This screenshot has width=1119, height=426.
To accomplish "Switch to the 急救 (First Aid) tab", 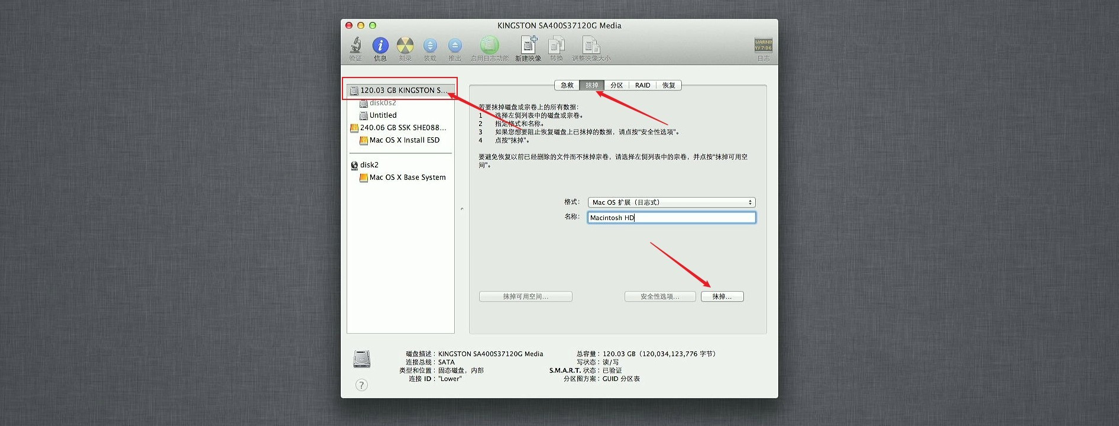I will pyautogui.click(x=567, y=85).
